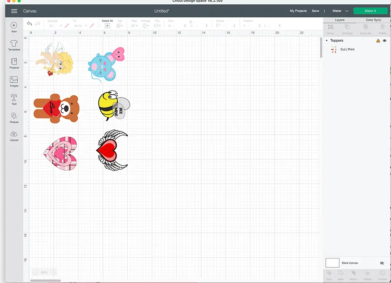Zoom out with the minus button
Viewport: 391px width, 283px height.
pos(36,272)
